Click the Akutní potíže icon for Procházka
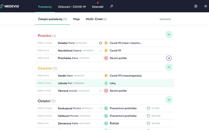The height and width of the screenshot is (130, 209). coord(106,58)
